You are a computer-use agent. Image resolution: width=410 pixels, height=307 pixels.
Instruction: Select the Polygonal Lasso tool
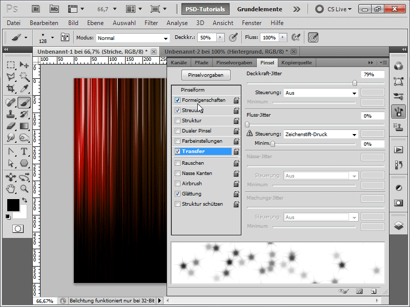point(11,76)
